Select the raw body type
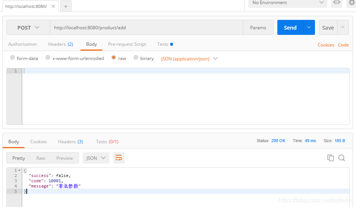This screenshot has width=356, height=207. click(x=114, y=57)
